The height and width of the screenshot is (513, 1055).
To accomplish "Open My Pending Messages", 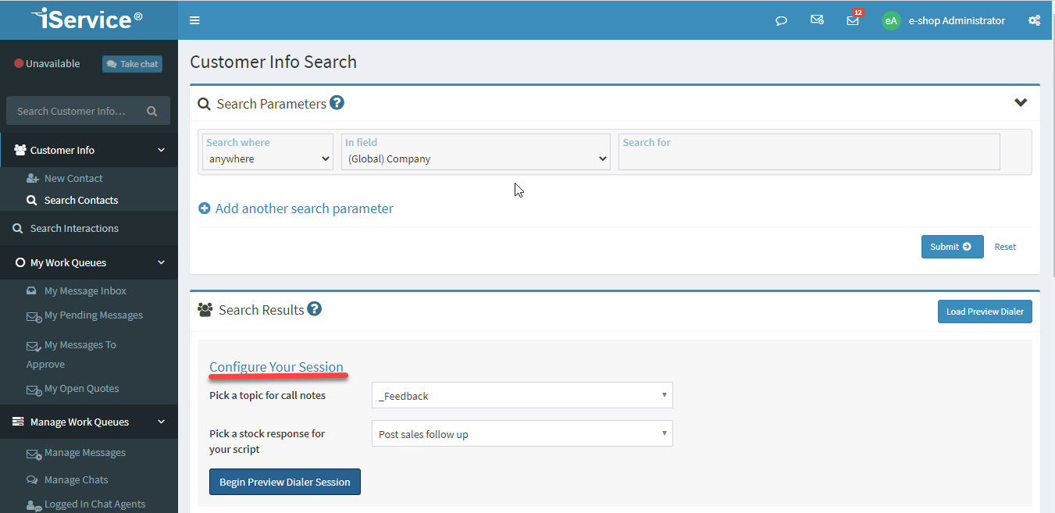I will [x=94, y=315].
